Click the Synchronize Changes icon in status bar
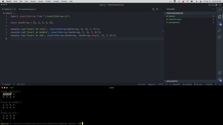The width and height of the screenshot is (223, 125). click(14, 84)
